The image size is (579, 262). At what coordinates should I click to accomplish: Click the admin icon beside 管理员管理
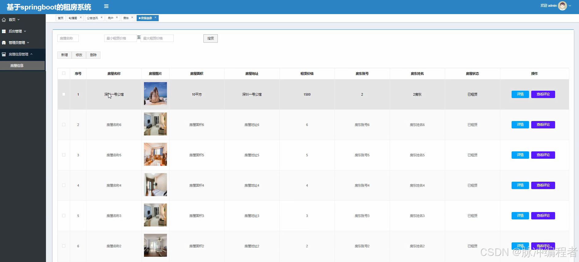click(4, 43)
